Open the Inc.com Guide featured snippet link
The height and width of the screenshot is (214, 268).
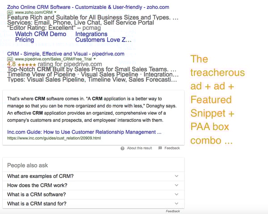tap(85, 132)
